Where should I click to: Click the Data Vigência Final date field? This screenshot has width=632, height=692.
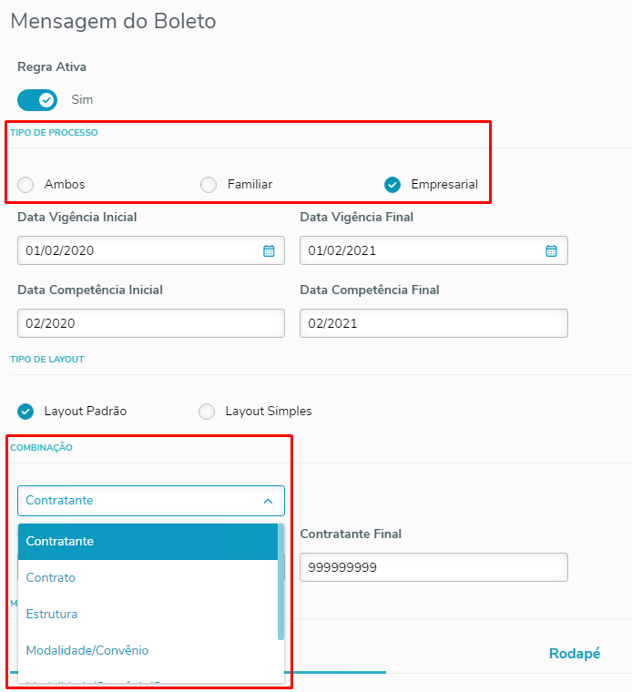419,250
